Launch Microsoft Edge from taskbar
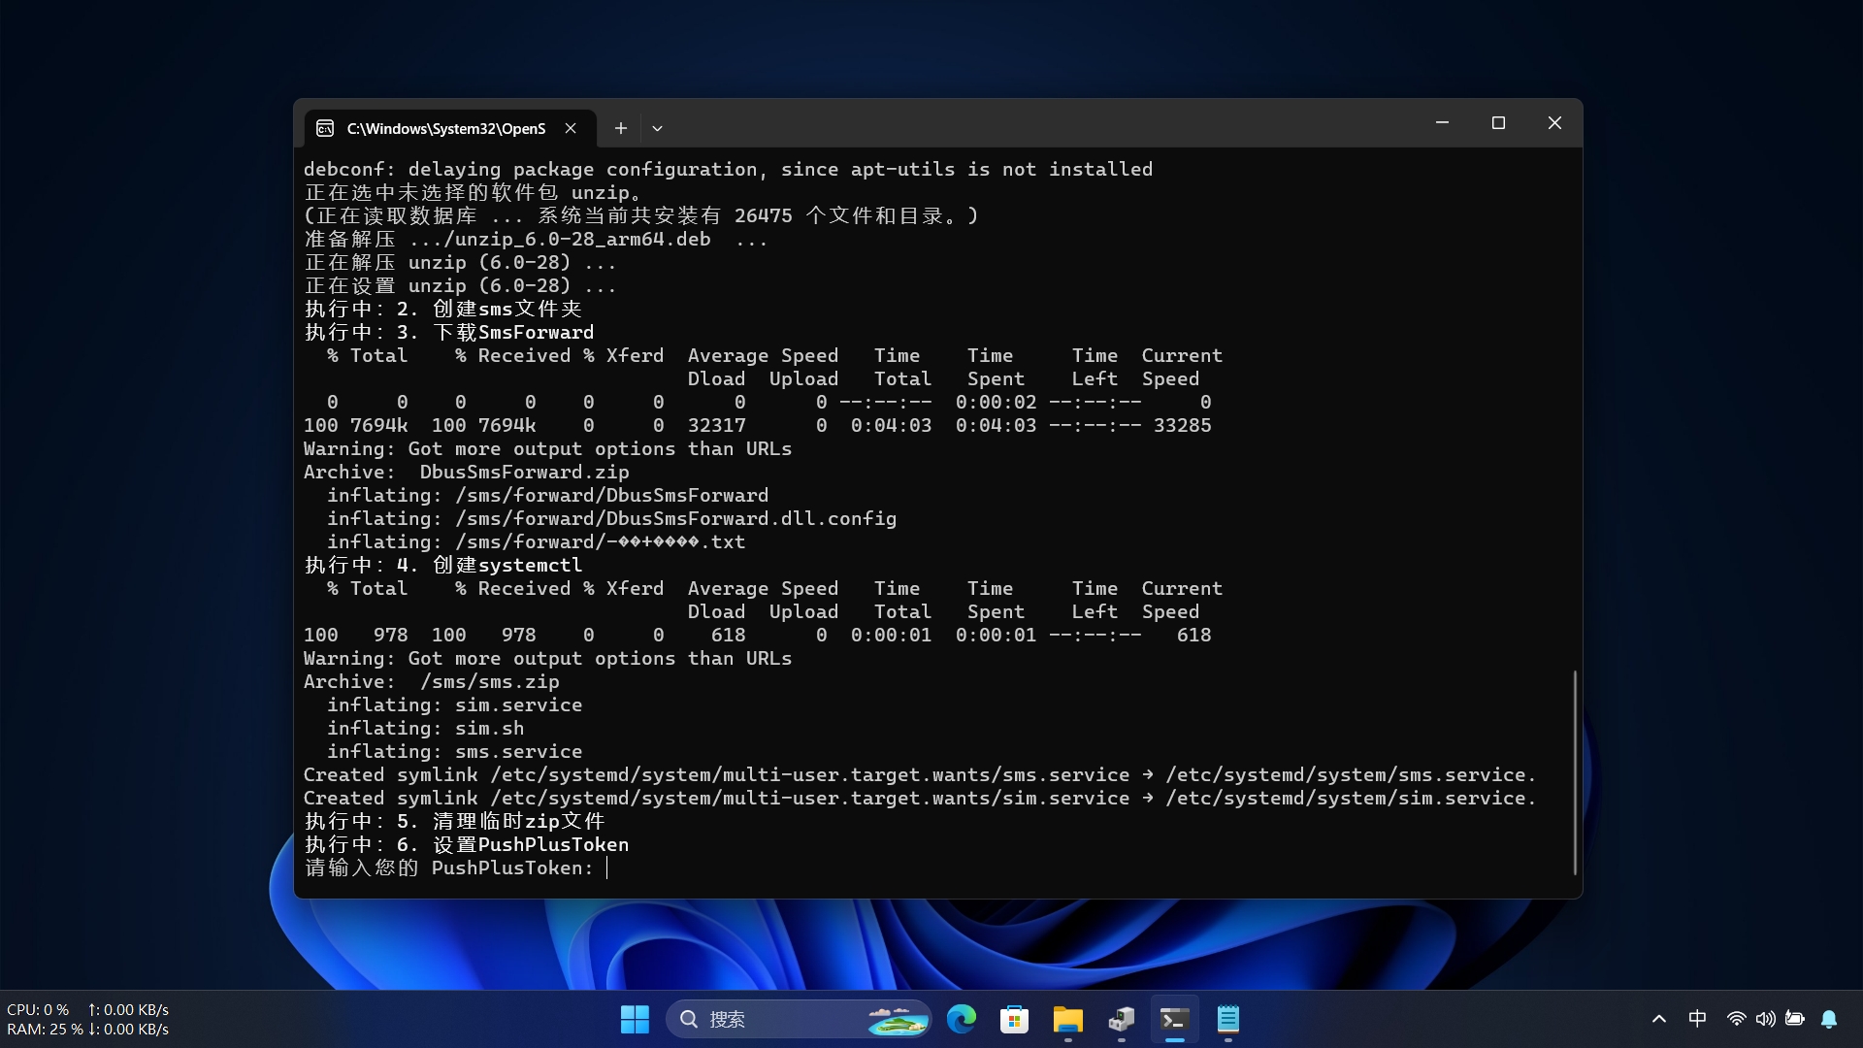1863x1048 pixels. (x=962, y=1019)
